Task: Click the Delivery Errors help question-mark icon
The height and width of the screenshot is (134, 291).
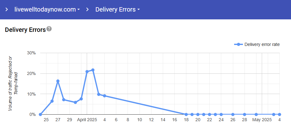Action: click(x=49, y=29)
